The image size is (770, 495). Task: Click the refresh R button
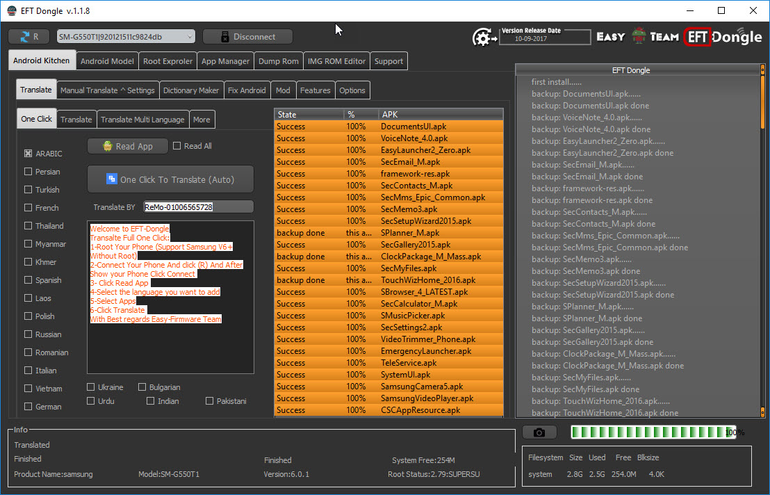pos(29,36)
